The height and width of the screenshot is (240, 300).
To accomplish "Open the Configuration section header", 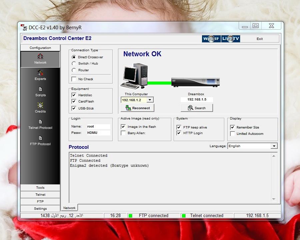I will (x=40, y=48).
